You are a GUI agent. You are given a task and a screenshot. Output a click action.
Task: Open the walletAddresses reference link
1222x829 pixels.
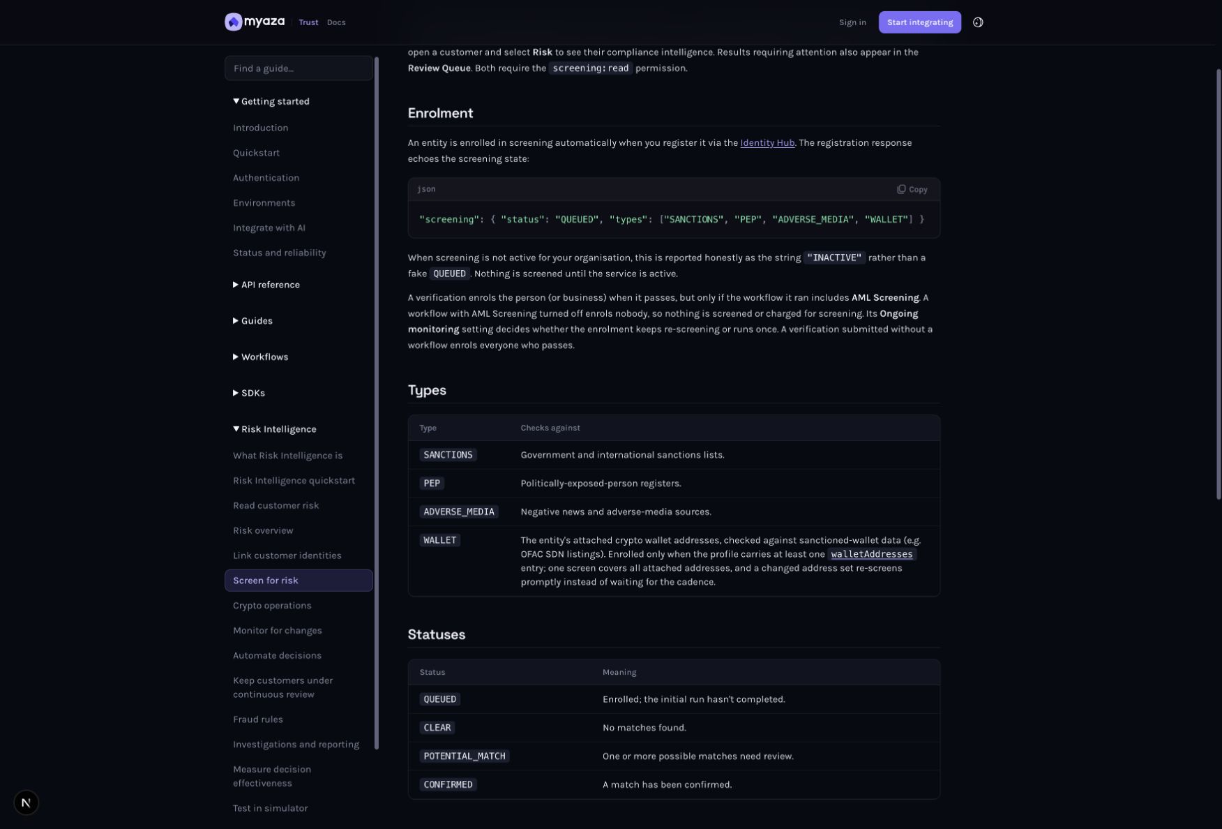coord(871,554)
